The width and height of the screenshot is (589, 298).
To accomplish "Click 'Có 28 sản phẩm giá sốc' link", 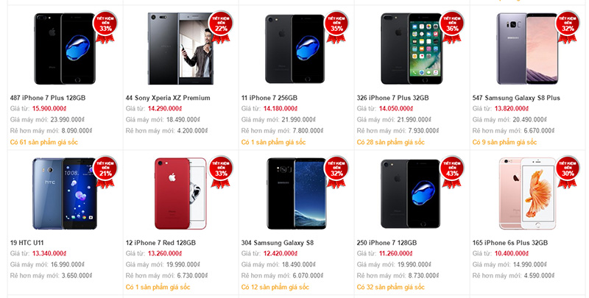I will click(x=391, y=142).
